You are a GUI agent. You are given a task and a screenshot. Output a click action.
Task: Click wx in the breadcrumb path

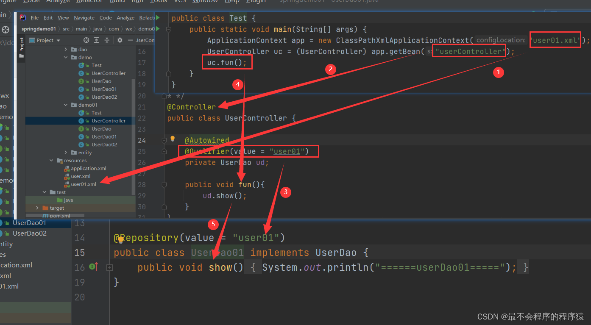(128, 29)
